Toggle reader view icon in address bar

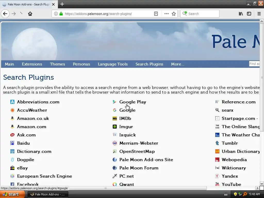click(x=156, y=14)
